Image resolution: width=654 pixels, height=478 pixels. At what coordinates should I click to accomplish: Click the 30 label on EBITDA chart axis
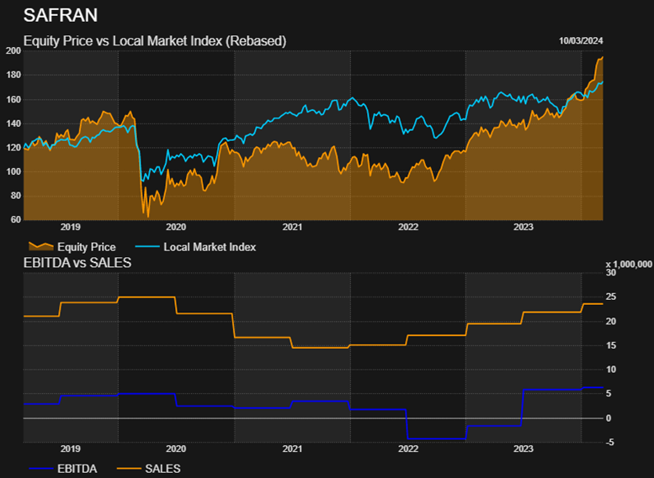click(x=611, y=273)
